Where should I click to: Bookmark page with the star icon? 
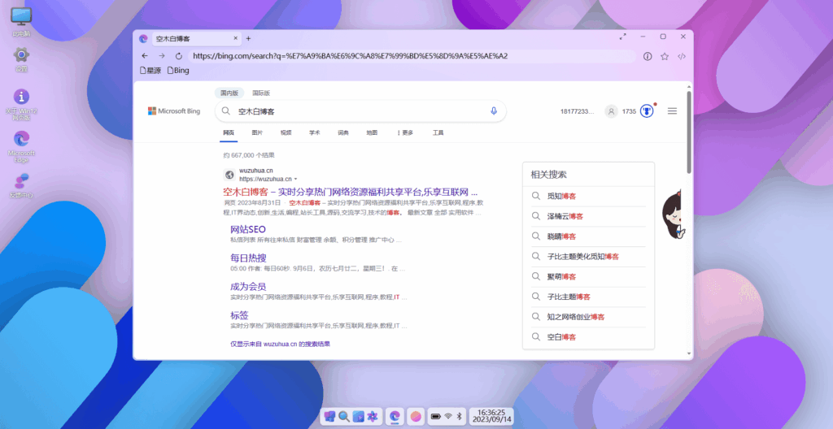(665, 56)
